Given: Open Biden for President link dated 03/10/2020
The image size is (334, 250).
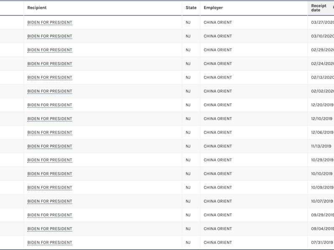Looking at the screenshot, I should click(x=50, y=36).
